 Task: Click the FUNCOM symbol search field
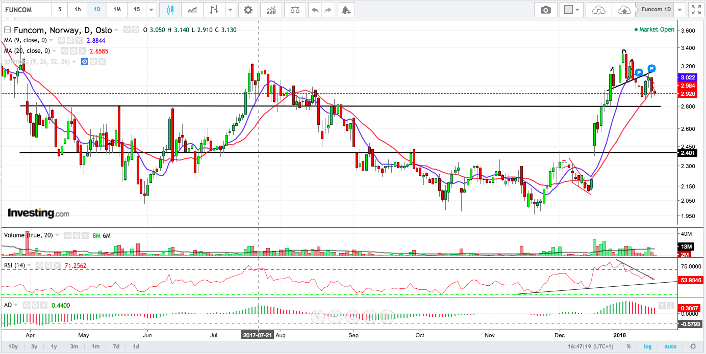click(26, 10)
